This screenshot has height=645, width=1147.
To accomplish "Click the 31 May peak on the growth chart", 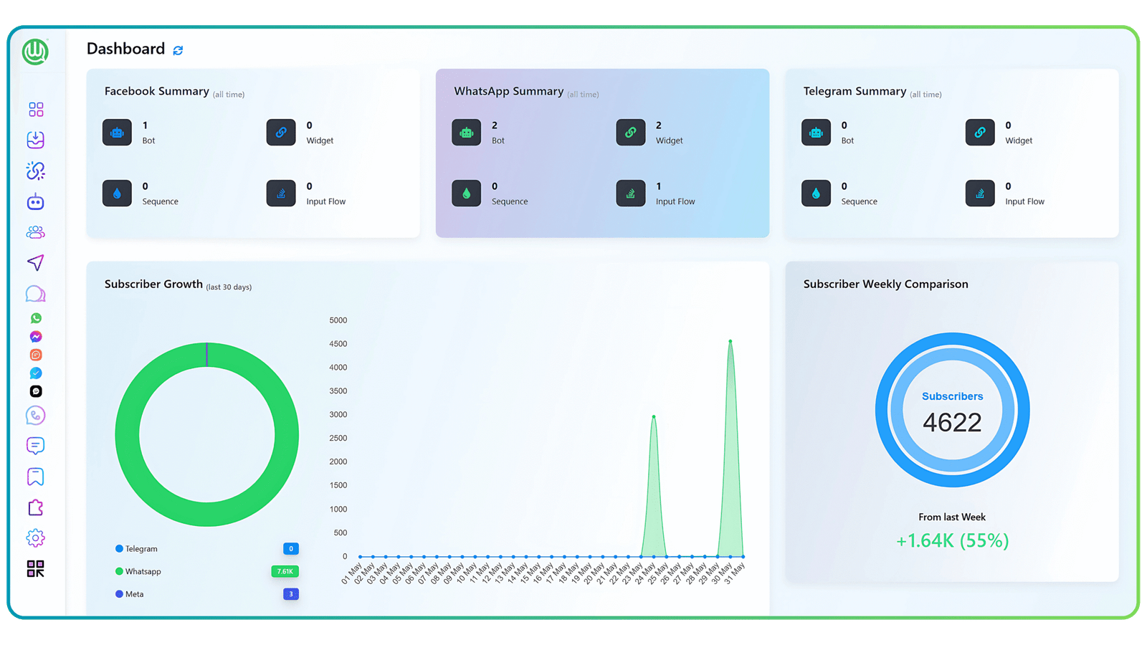I will coord(730,341).
